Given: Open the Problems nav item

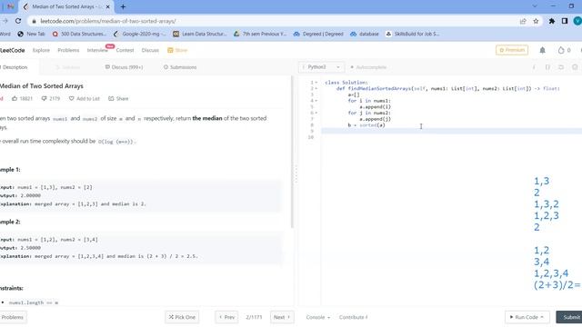Looking at the screenshot, I should point(68,50).
